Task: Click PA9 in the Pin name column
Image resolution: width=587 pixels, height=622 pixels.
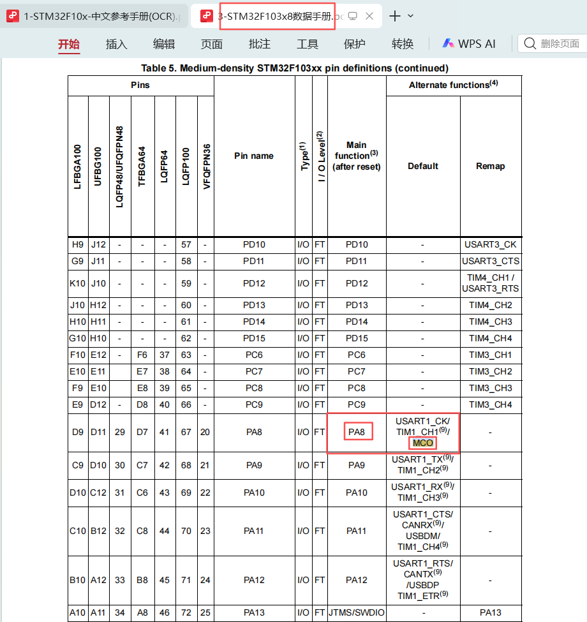Action: [x=254, y=465]
